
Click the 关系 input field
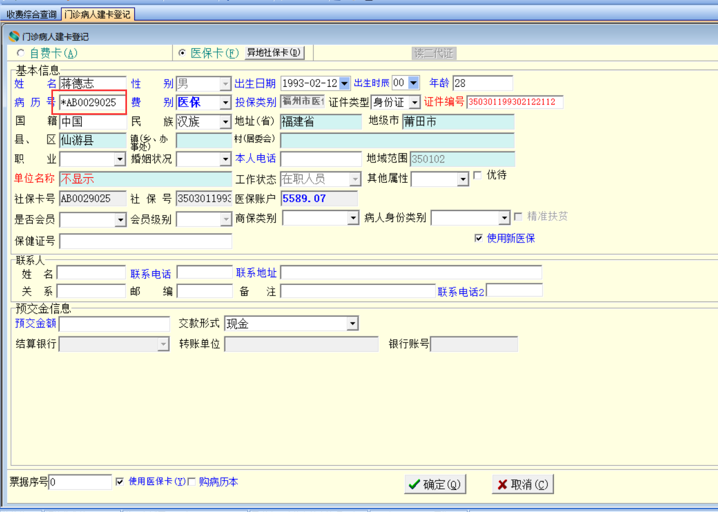[91, 291]
